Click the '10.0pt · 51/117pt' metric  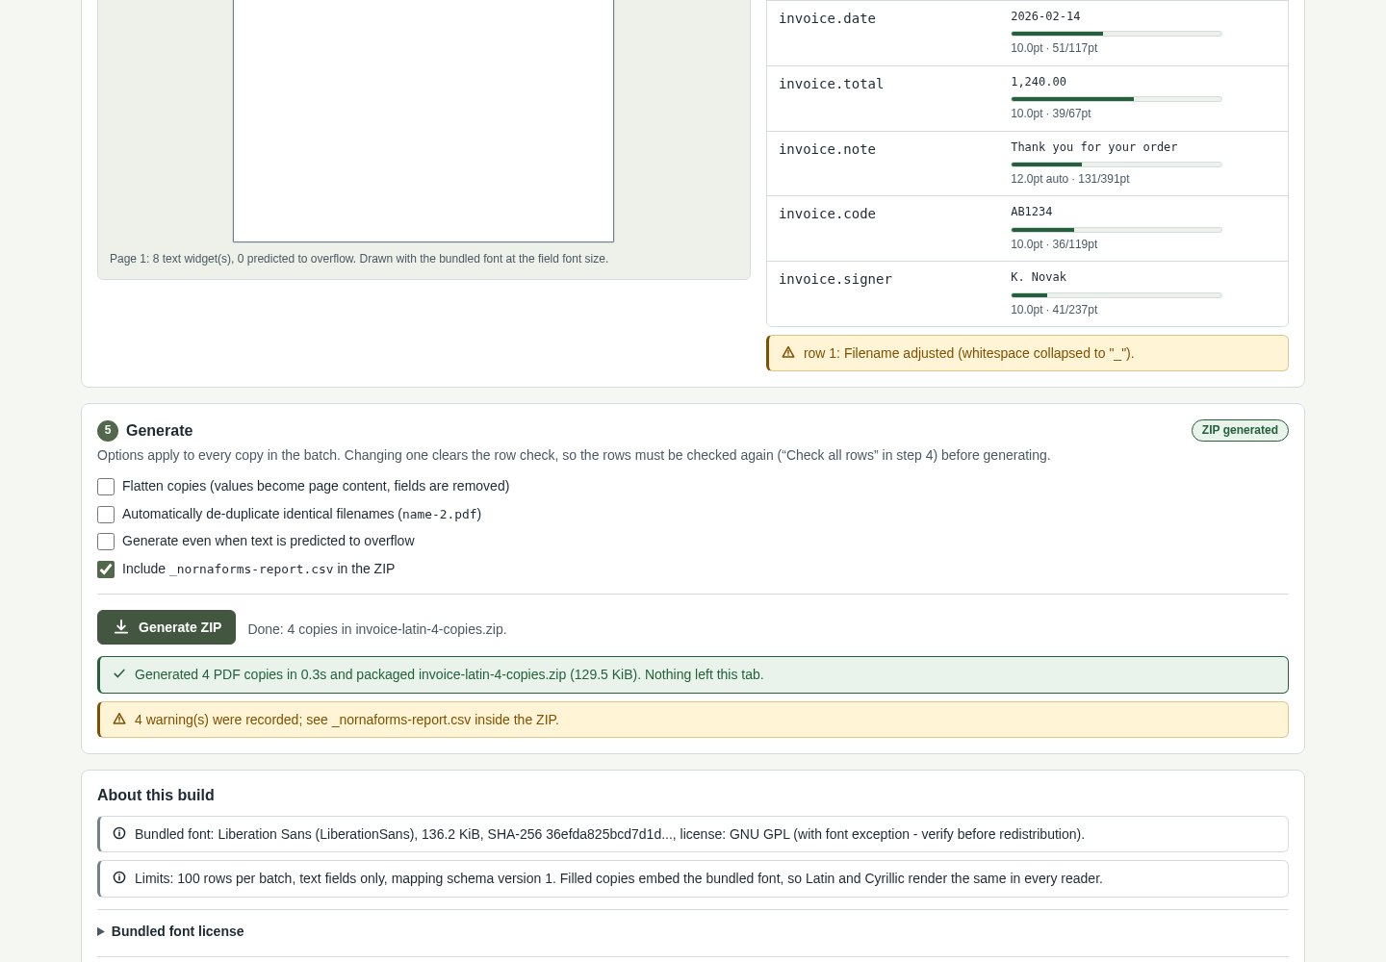1054,48
